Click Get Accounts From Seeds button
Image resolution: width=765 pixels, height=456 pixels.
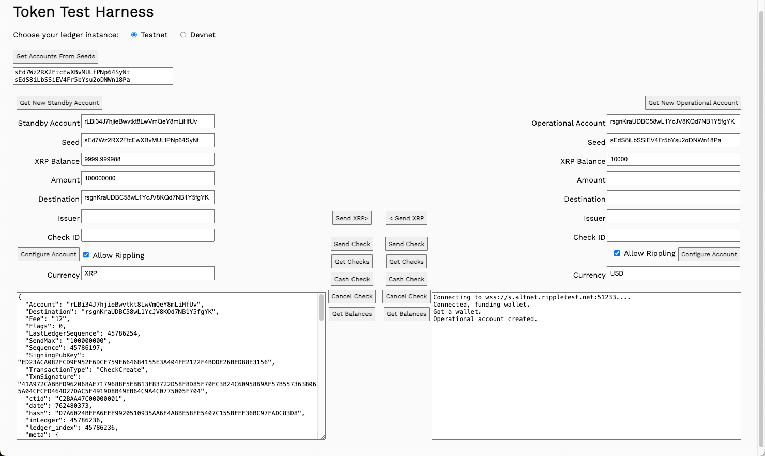tap(55, 56)
